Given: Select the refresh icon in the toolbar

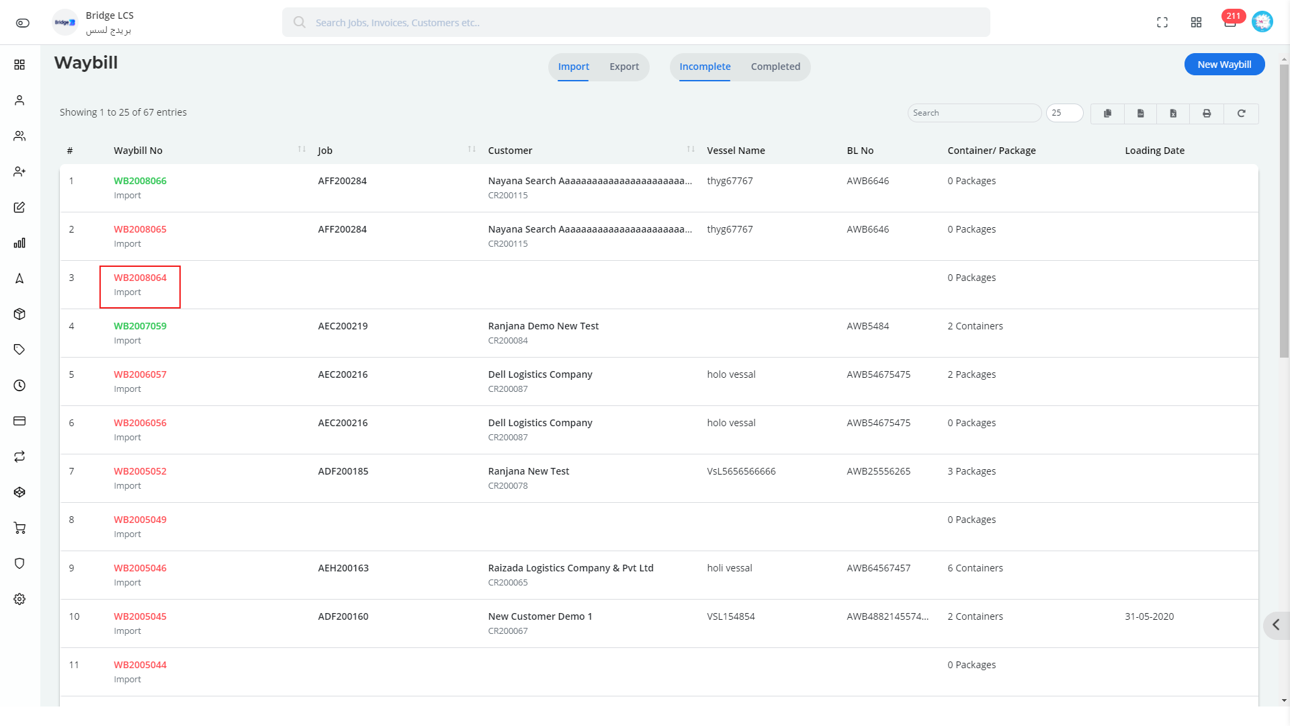Looking at the screenshot, I should [1241, 112].
